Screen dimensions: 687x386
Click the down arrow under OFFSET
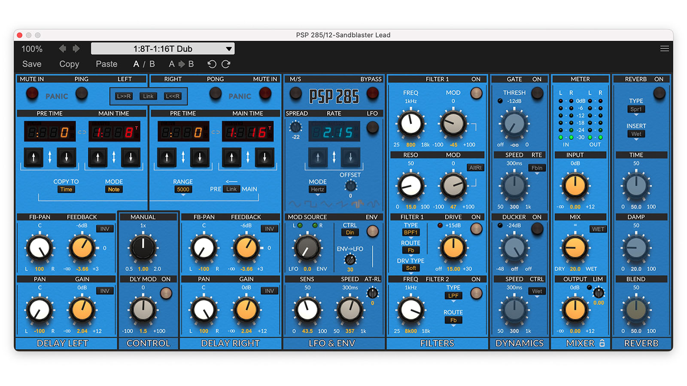[x=350, y=157]
